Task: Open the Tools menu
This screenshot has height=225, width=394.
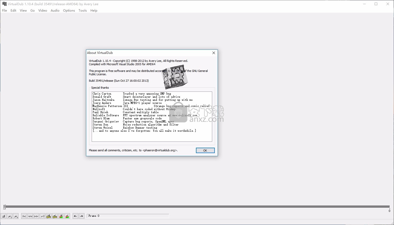Action: (x=83, y=11)
